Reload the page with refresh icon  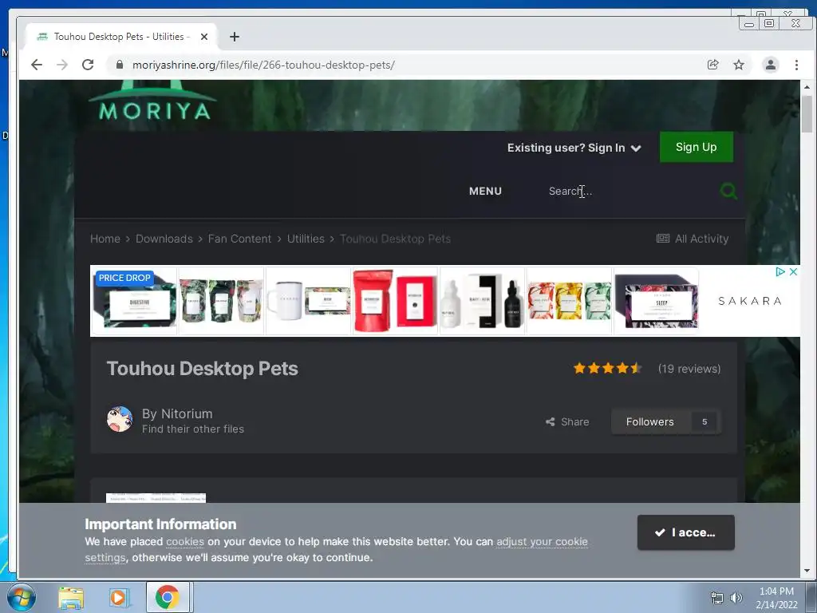[x=88, y=65]
